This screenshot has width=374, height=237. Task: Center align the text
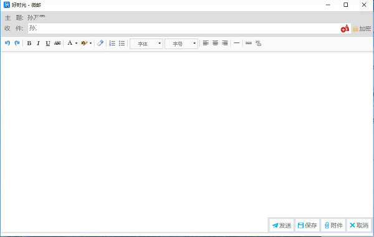click(216, 43)
